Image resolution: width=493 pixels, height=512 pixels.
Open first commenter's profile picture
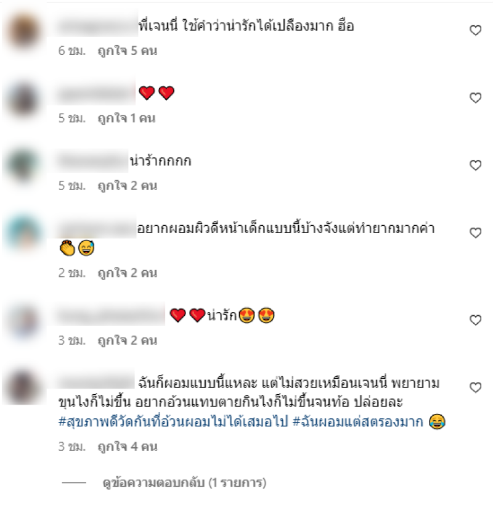pos(23,30)
